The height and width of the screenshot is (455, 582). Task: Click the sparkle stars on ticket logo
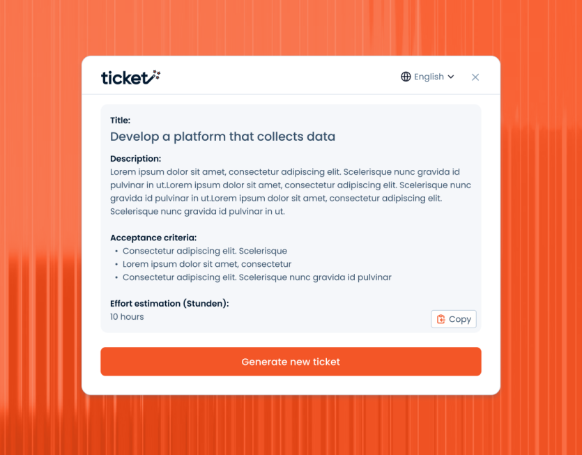click(x=157, y=75)
